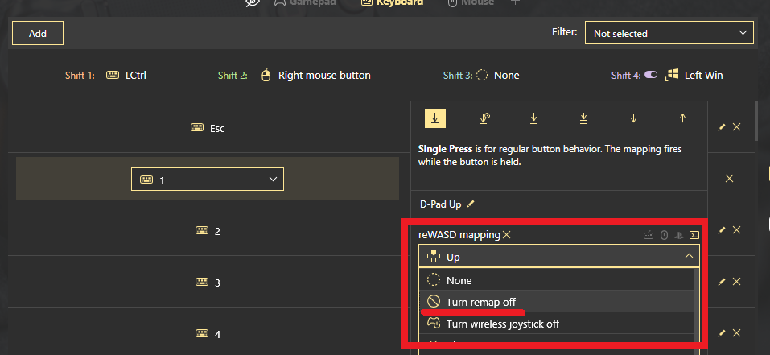The width and height of the screenshot is (770, 355).
Task: Select the Release Press up-arrow activator
Action: coord(683,118)
